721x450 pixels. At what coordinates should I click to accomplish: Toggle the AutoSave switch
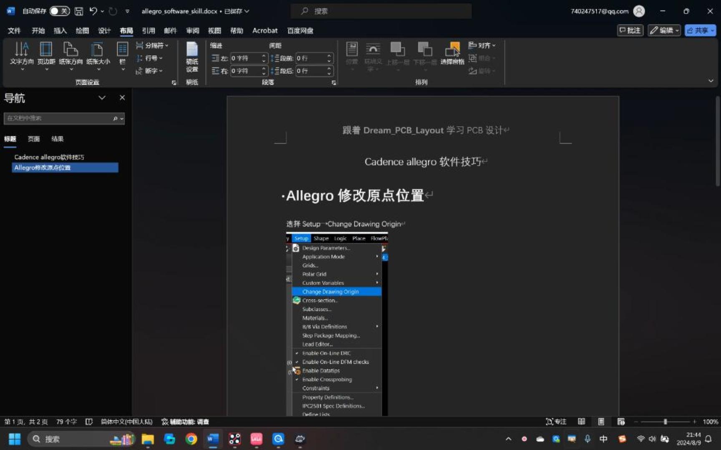tap(59, 11)
